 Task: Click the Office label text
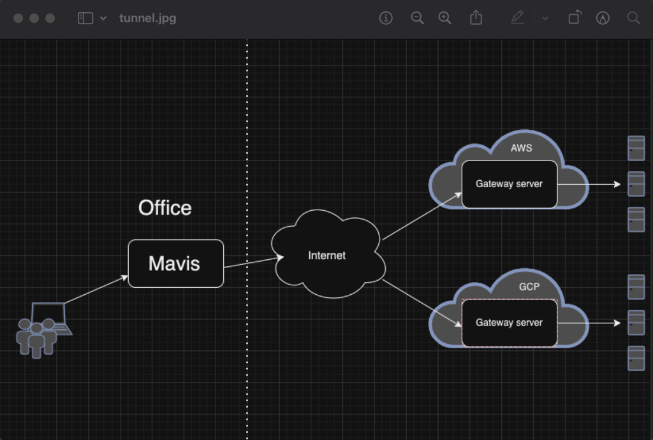pos(165,208)
